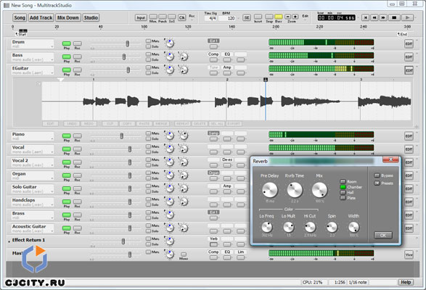
Task: Click the Time Sig 4/4 field
Action: tap(212, 18)
